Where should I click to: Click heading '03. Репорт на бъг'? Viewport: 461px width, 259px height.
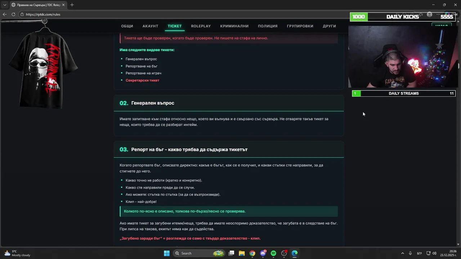[184, 149]
